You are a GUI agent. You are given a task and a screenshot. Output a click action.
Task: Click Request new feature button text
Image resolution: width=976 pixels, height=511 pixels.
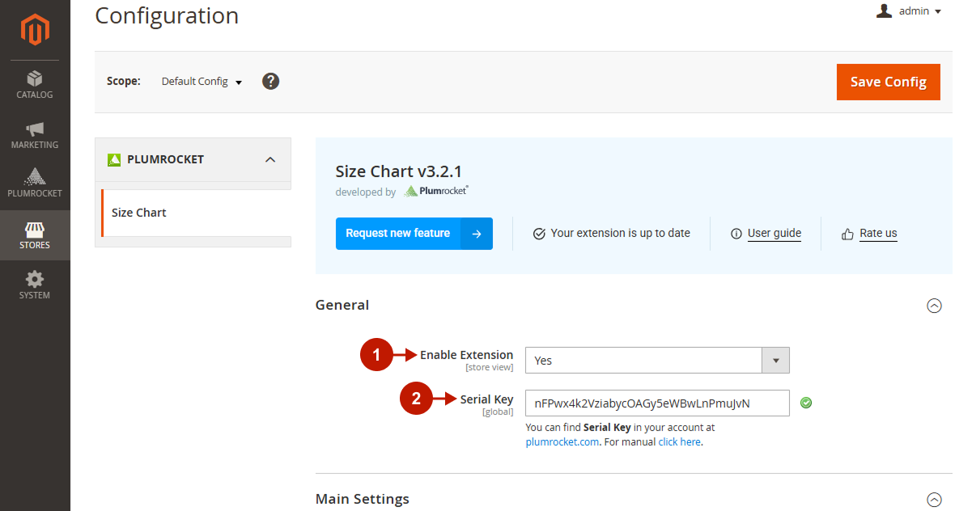[x=397, y=233]
